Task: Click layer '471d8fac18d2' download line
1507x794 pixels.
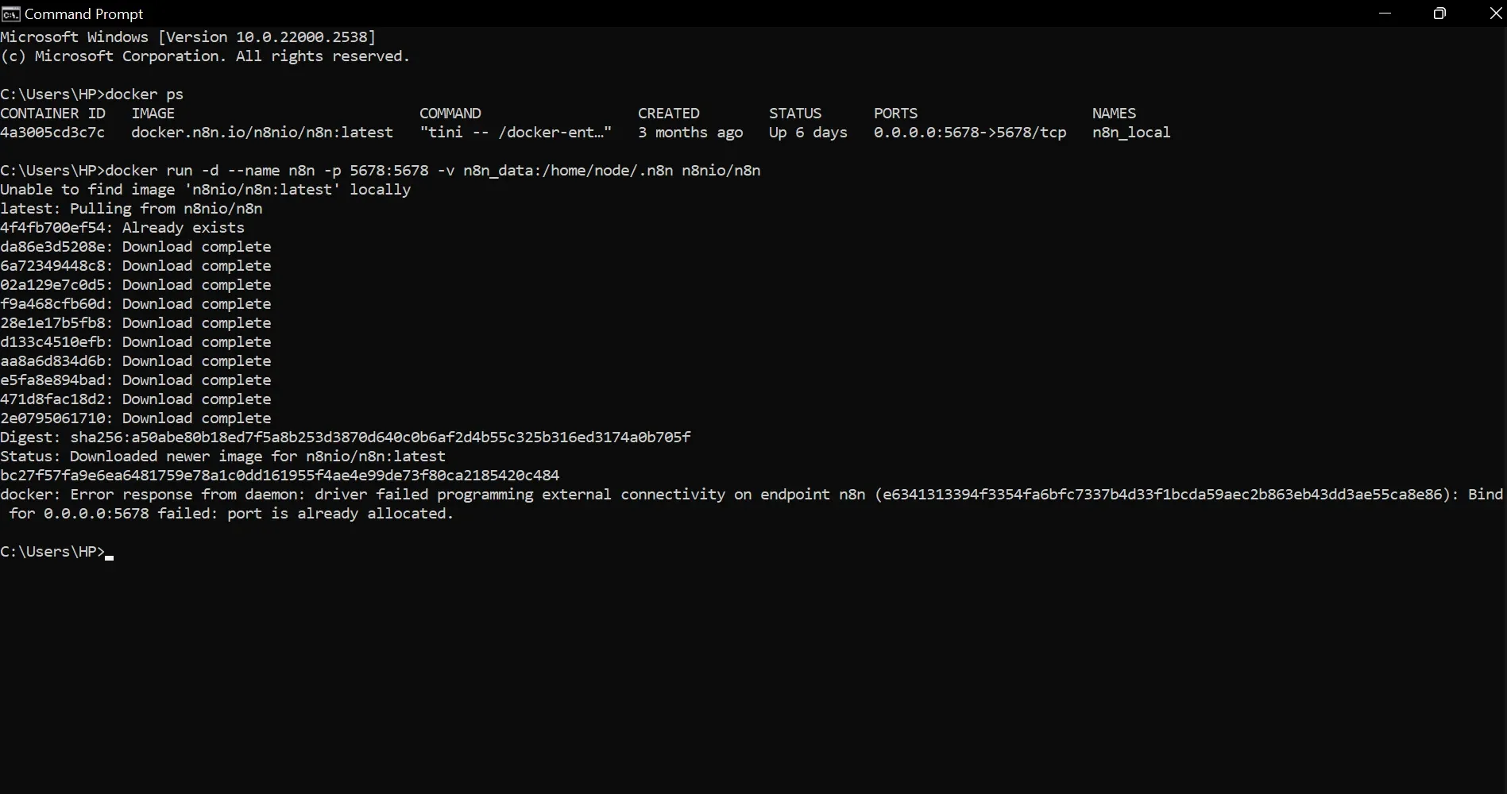Action: tap(136, 399)
